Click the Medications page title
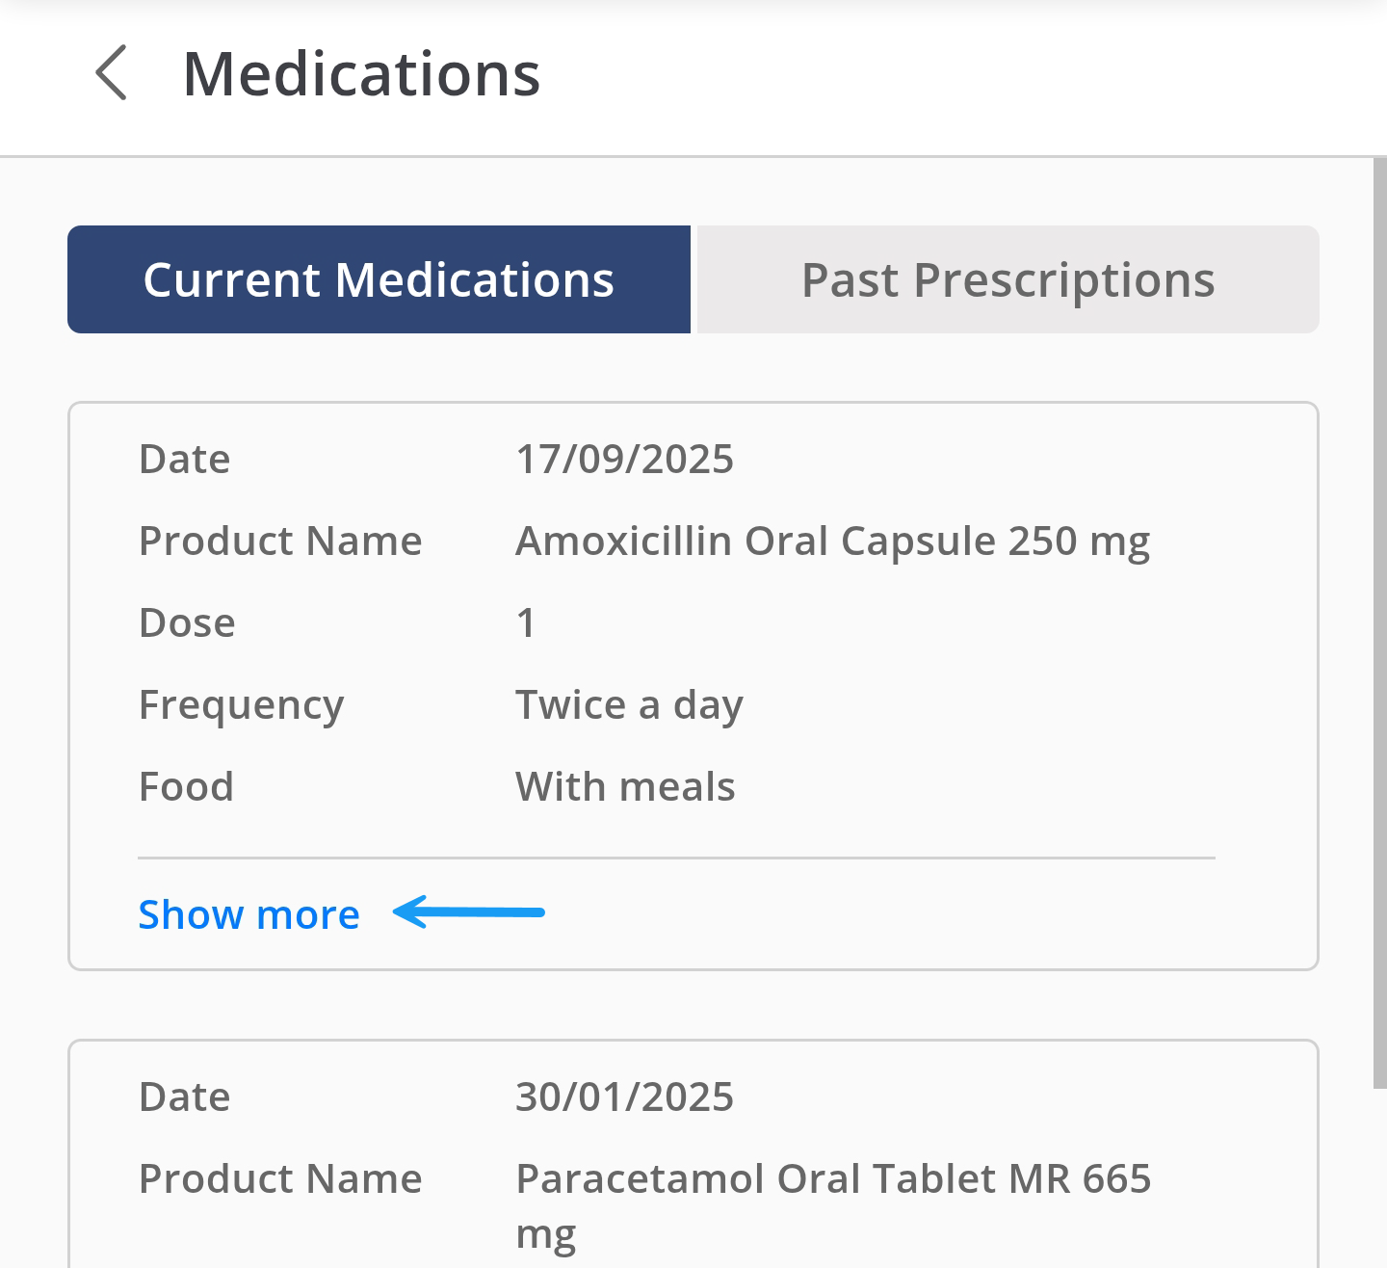 point(361,74)
